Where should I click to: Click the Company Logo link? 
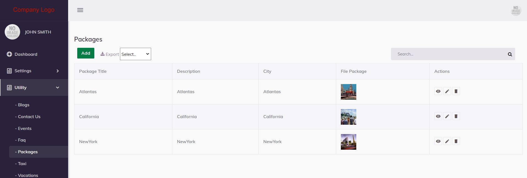(34, 10)
